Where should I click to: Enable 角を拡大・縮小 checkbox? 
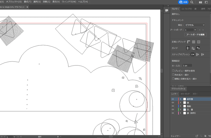click(173, 75)
